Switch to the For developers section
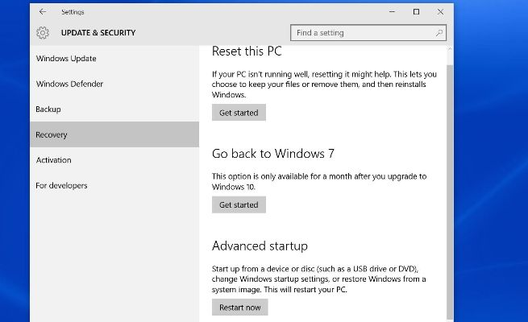This screenshot has height=322, width=528. (62, 186)
